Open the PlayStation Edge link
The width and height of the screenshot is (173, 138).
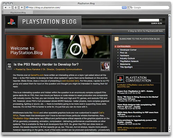pyautogui.click(x=21, y=118)
